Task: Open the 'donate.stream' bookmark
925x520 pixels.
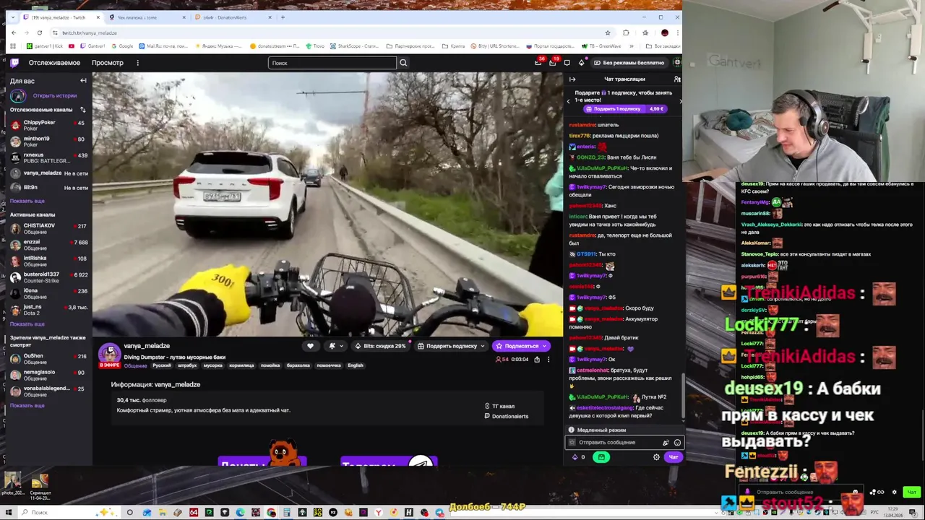Action: (273, 46)
